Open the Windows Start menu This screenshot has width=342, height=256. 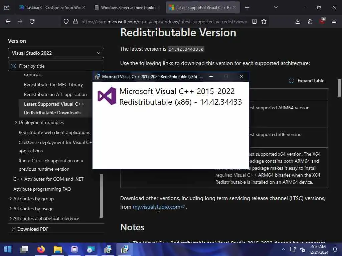pos(8,249)
